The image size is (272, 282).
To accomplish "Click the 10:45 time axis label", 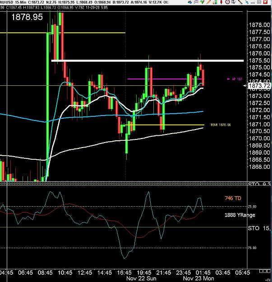I will [65, 273].
